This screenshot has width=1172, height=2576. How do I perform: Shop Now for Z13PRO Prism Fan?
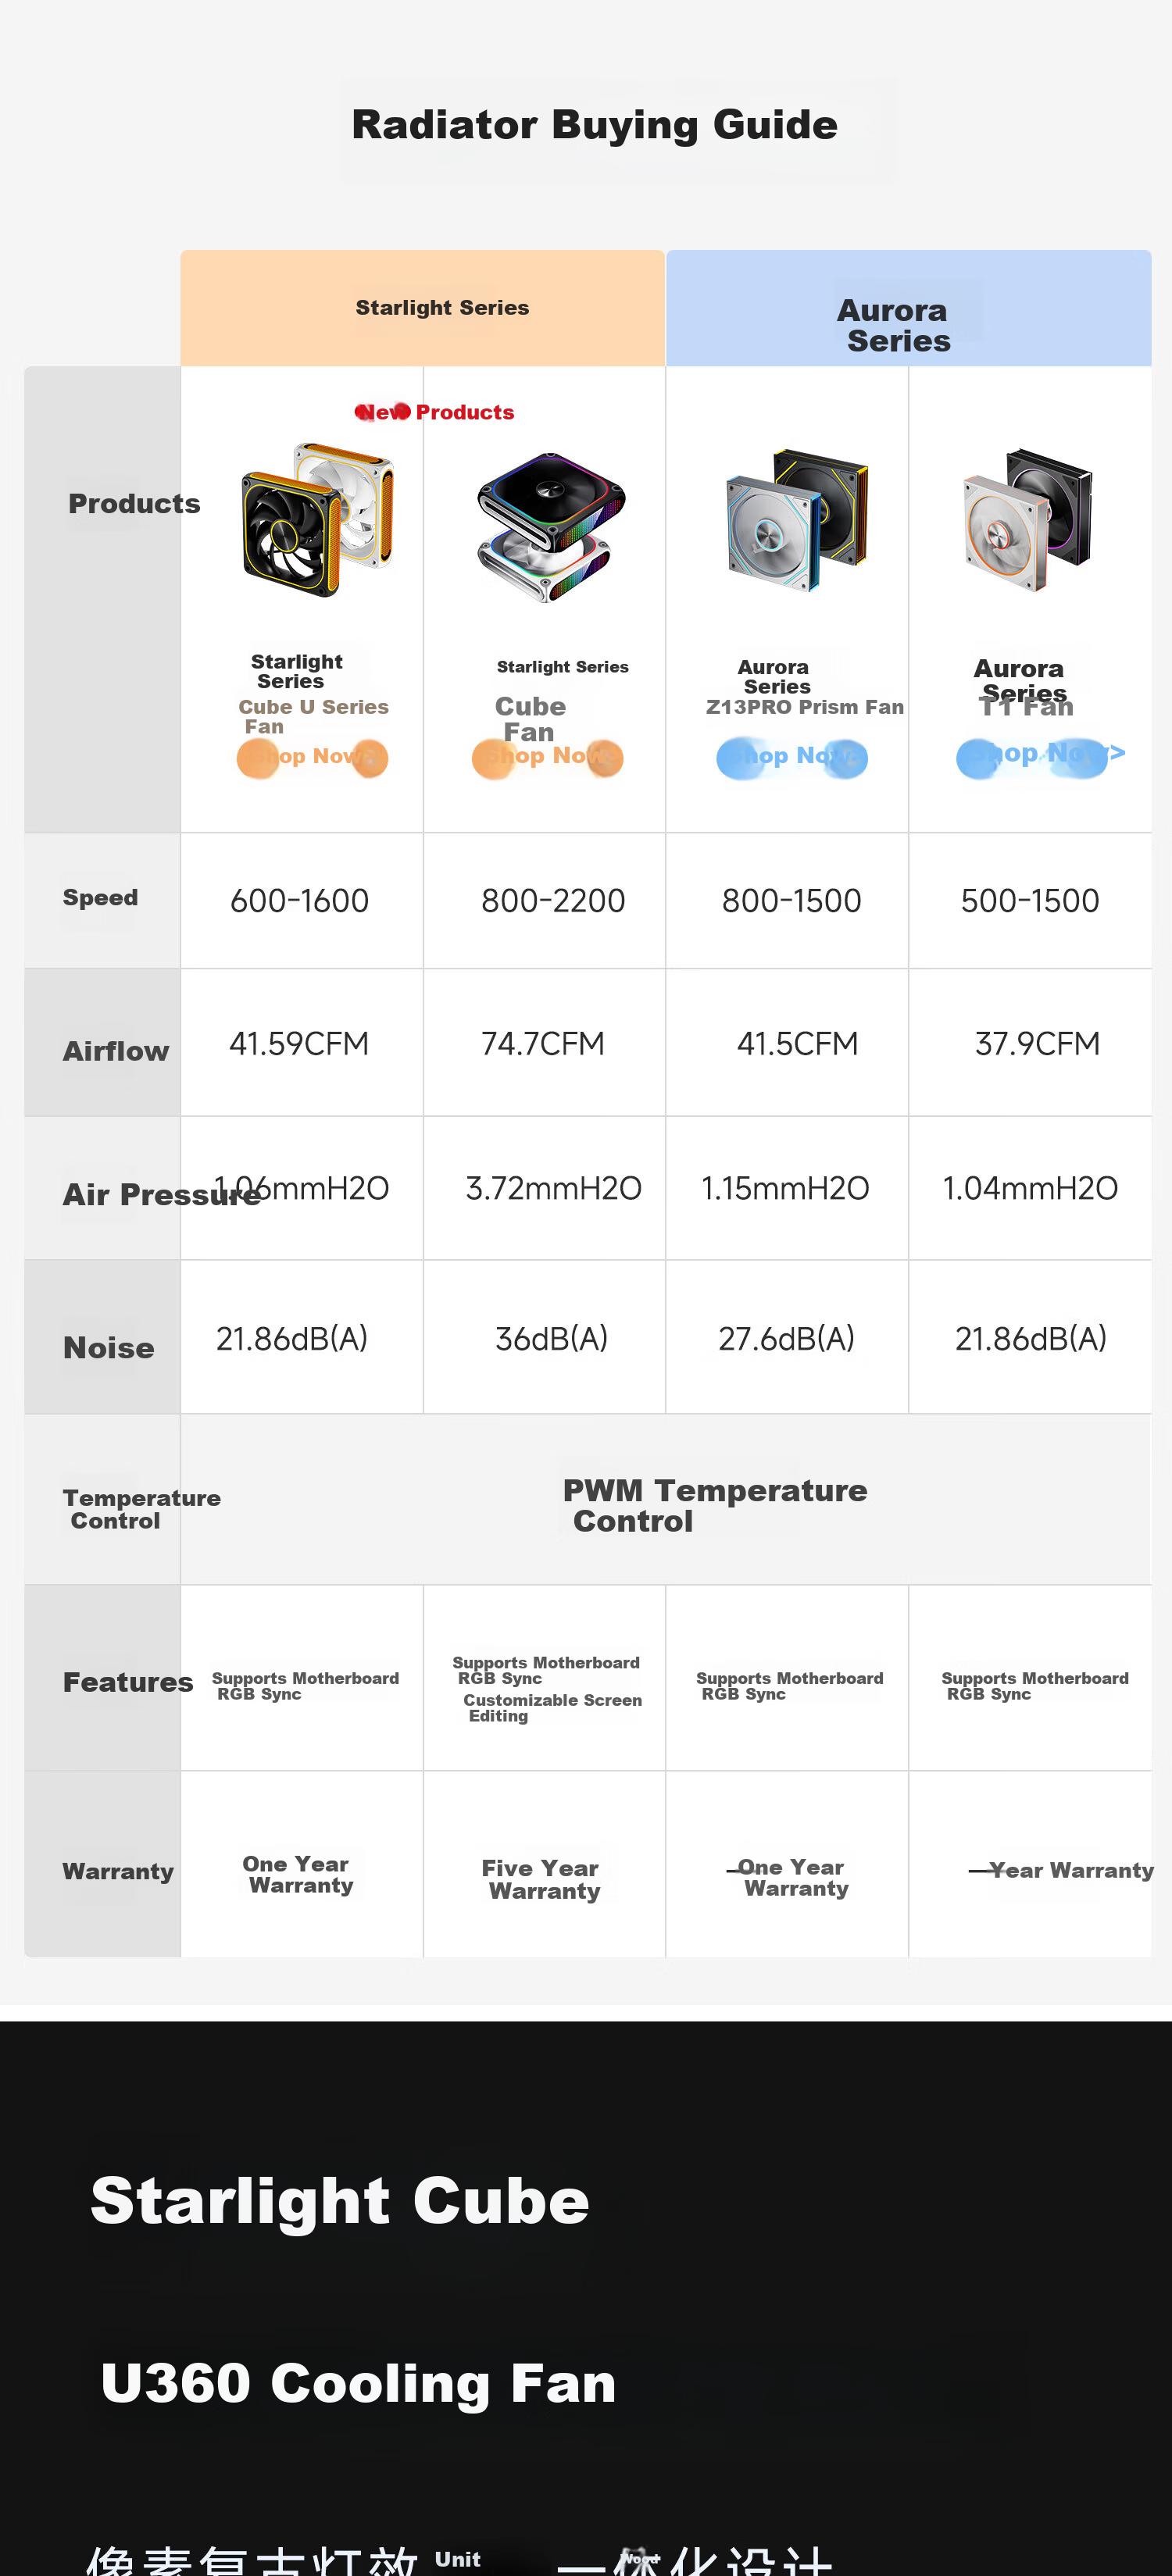point(792,757)
